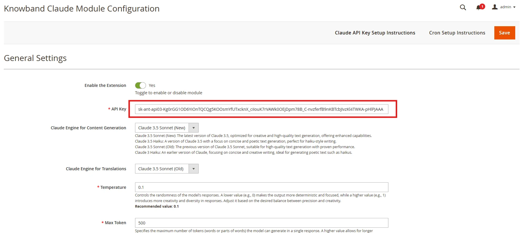Viewport: 527px width, 233px height.
Task: Click the Max Token input field
Action: [x=261, y=223]
